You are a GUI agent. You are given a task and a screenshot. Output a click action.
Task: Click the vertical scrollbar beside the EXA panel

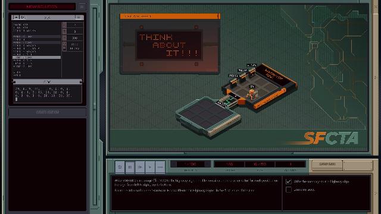point(95,107)
